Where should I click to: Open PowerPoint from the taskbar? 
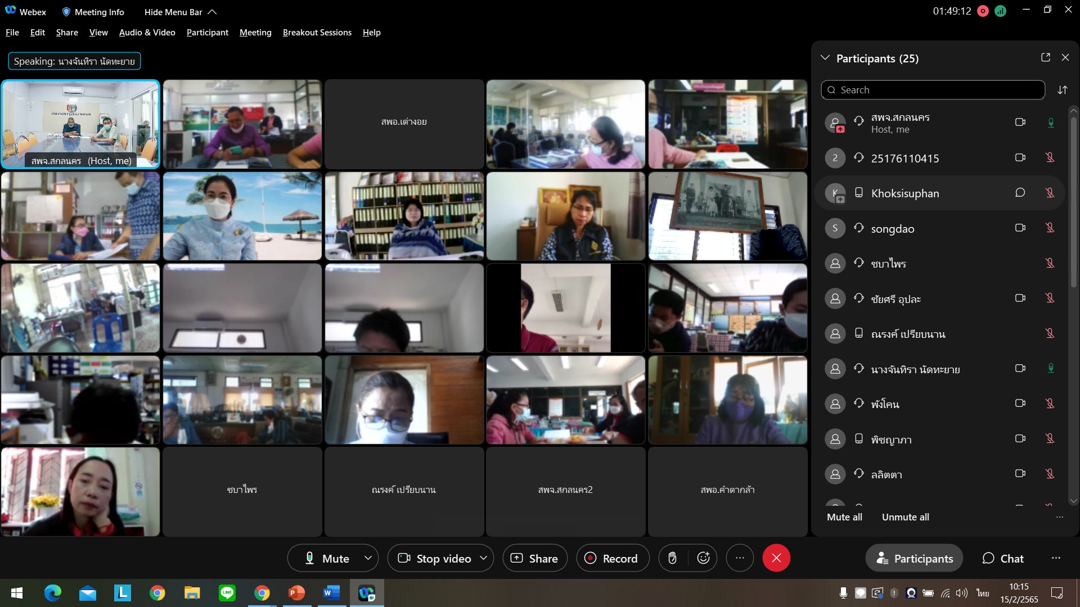[296, 593]
